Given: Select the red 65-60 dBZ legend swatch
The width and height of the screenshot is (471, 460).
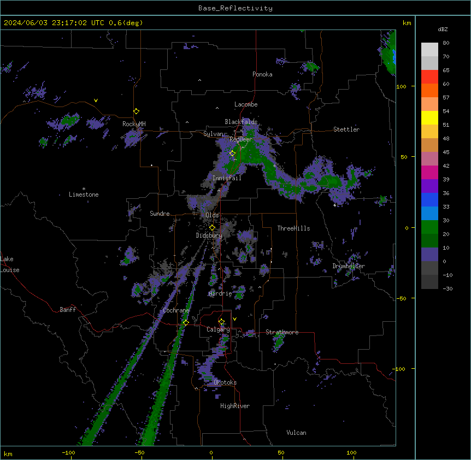Looking at the screenshot, I should (429, 77).
